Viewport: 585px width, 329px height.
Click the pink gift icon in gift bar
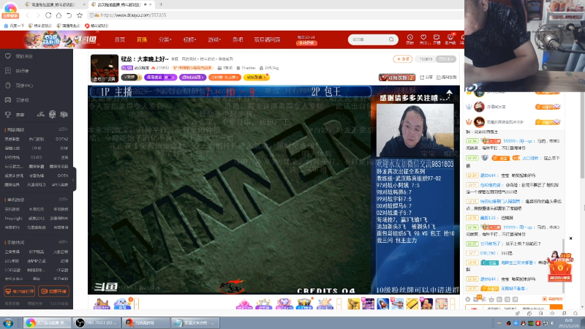click(243, 304)
